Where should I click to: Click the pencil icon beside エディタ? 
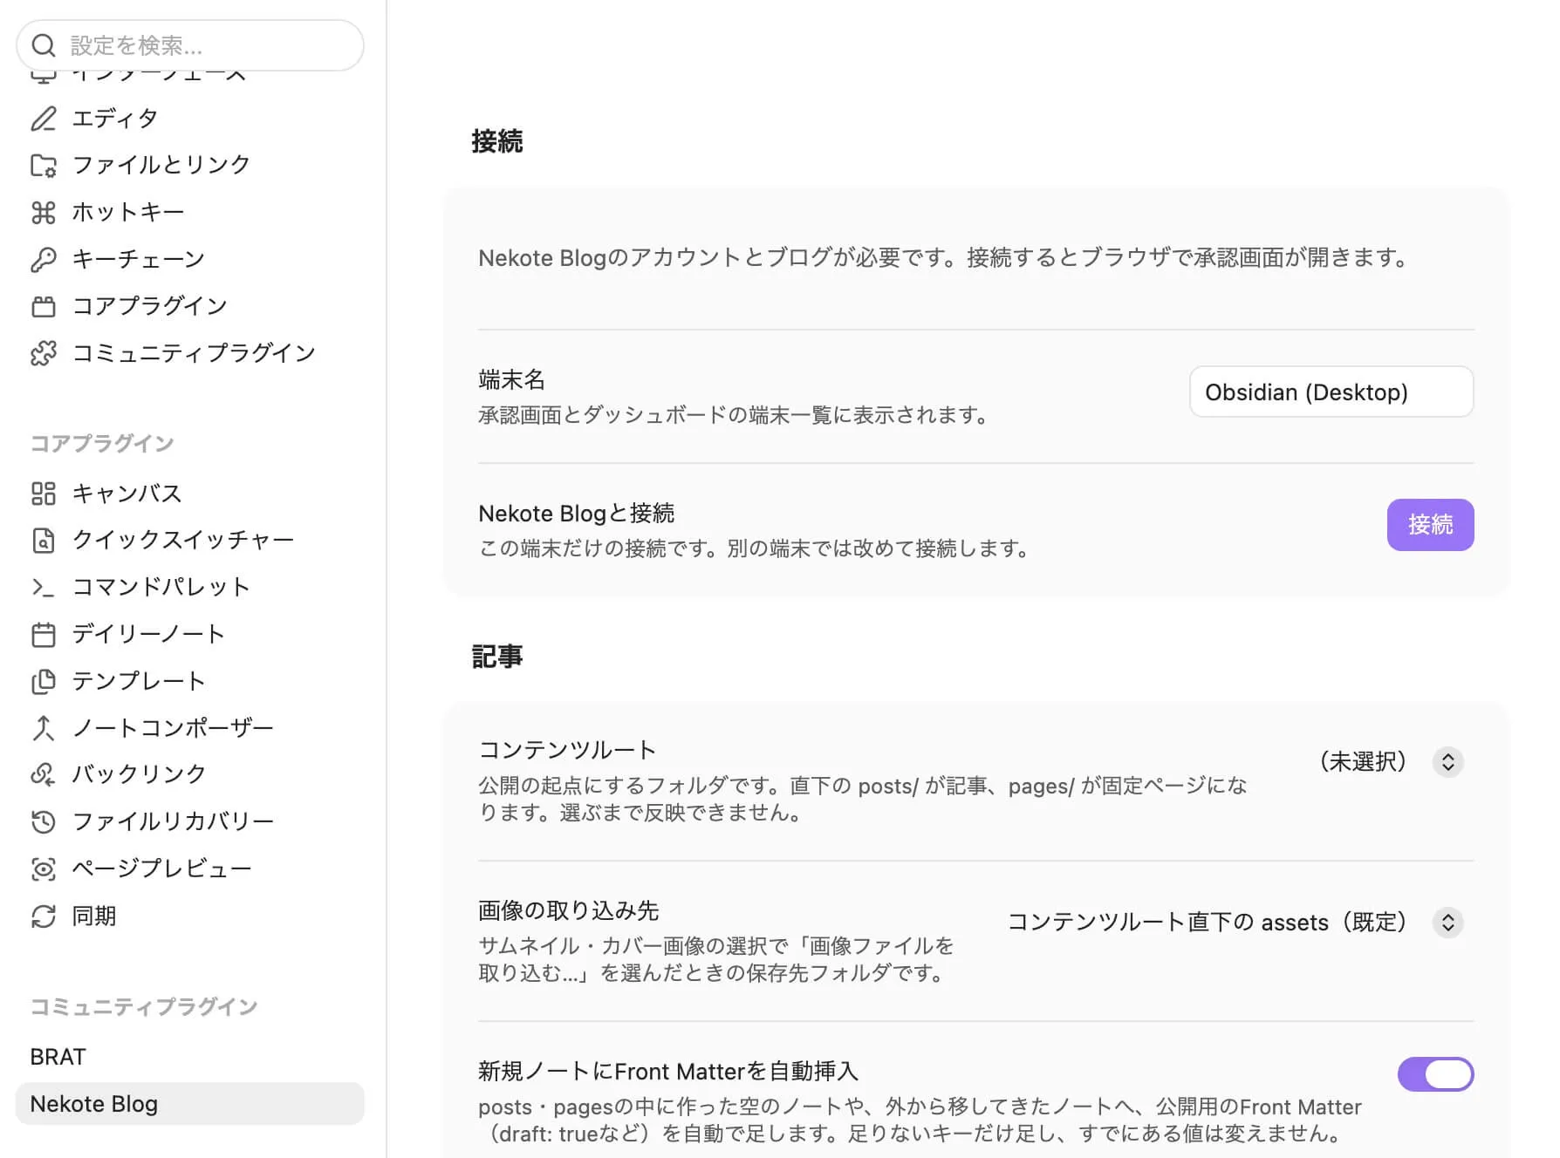pos(44,119)
